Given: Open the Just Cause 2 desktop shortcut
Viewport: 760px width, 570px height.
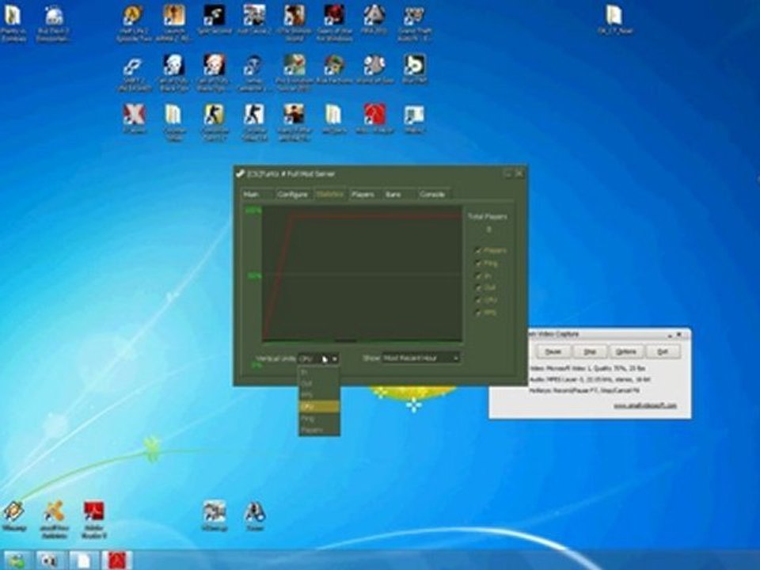Looking at the screenshot, I should [254, 21].
